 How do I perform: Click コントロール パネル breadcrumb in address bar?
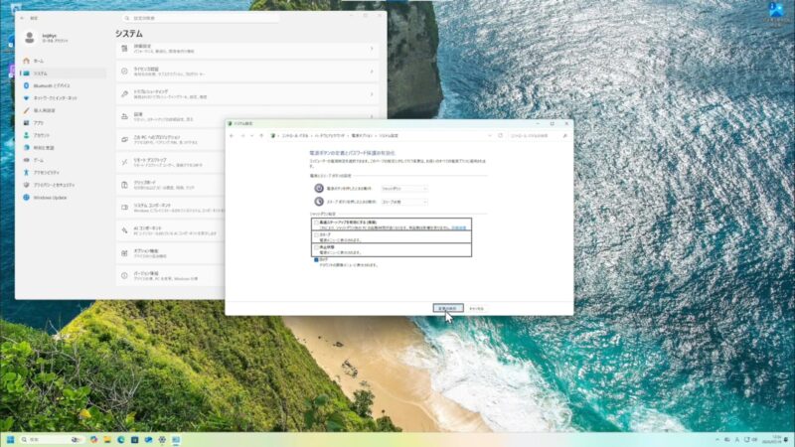pos(294,136)
